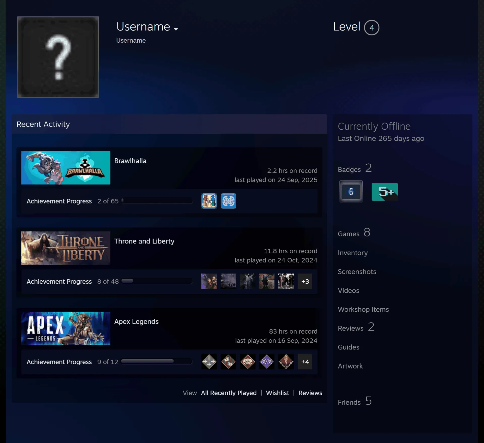View All Recently Played games
The height and width of the screenshot is (443, 484).
pyautogui.click(x=229, y=393)
